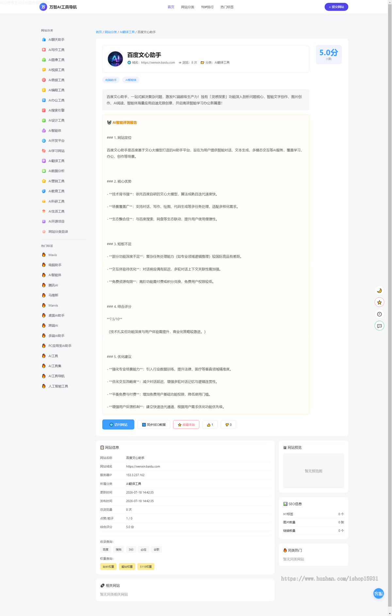Click the 5.0分 rating badge
This screenshot has width=392, height=616.
[x=329, y=54]
